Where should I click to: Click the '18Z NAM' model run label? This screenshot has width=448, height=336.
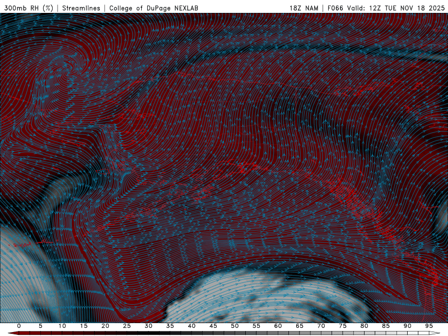pos(304,8)
